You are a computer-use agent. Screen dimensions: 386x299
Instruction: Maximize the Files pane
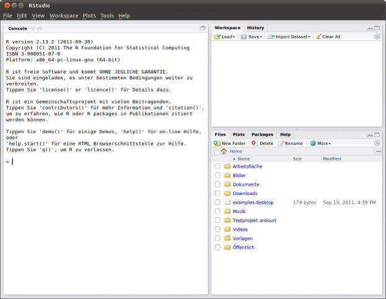pyautogui.click(x=377, y=135)
